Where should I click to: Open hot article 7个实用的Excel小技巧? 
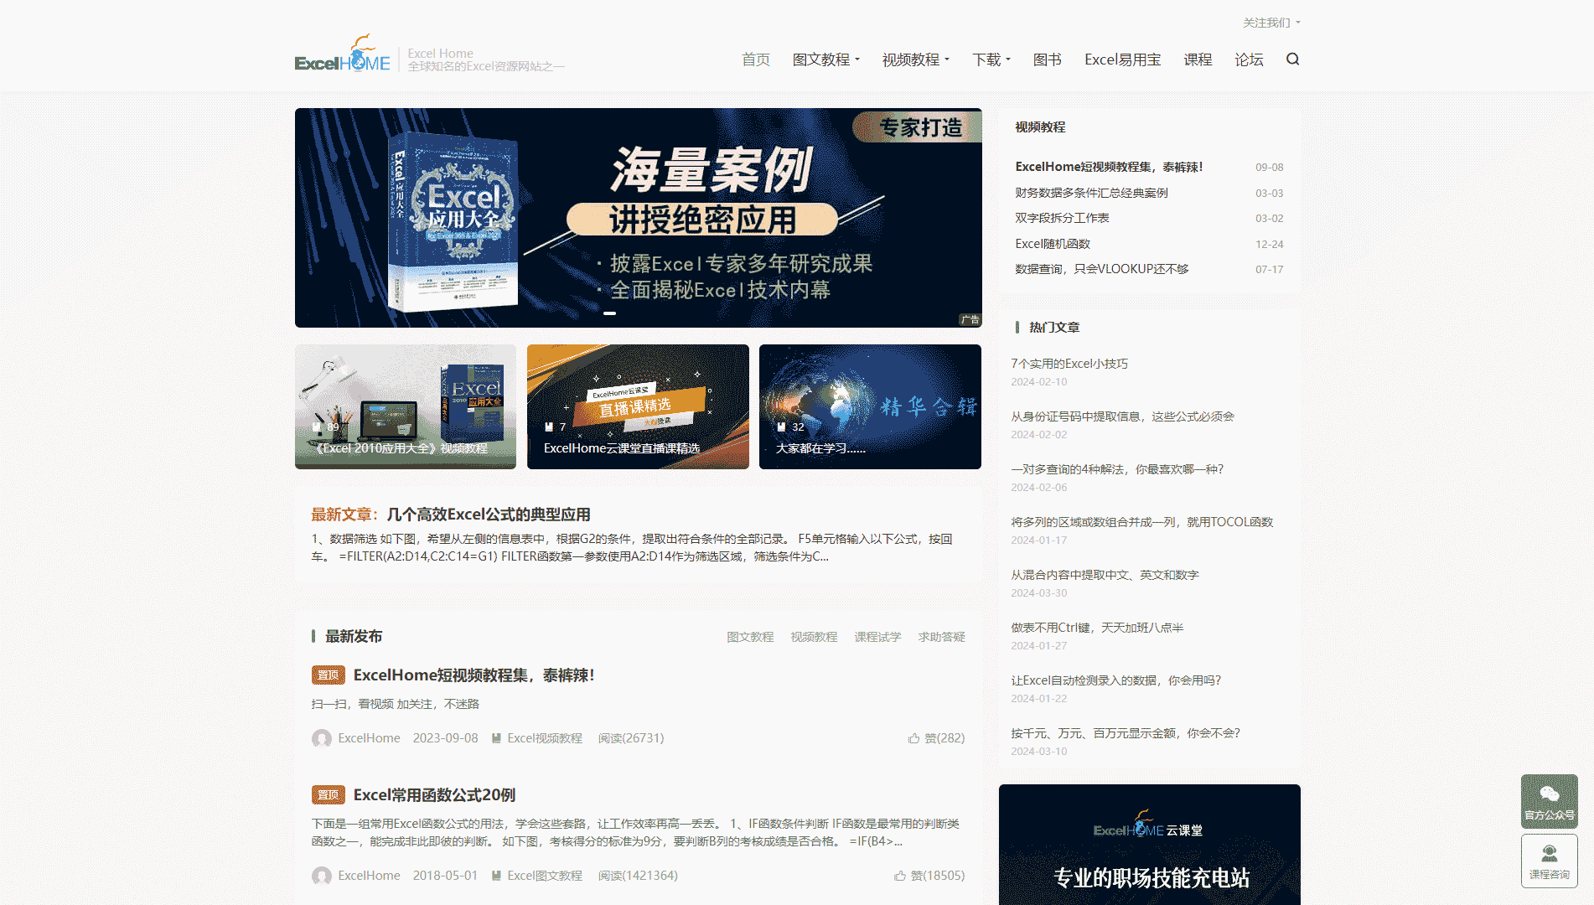point(1069,364)
